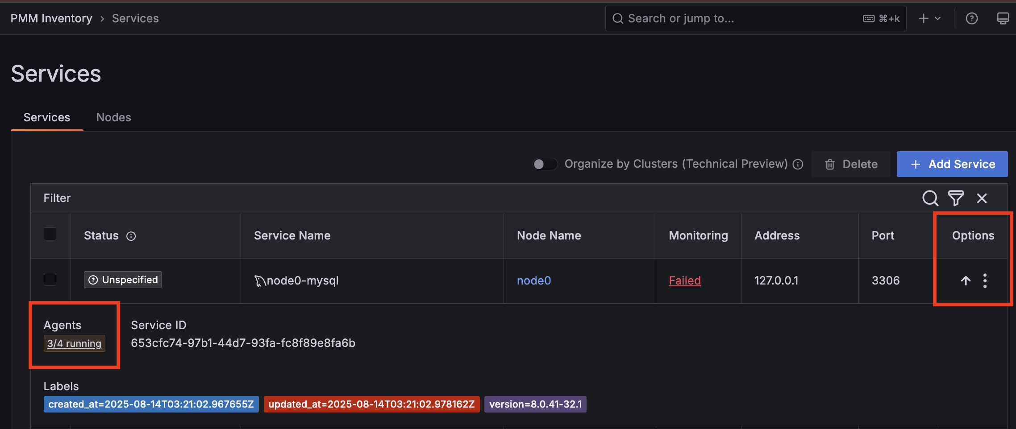Click the Add Service button
Image resolution: width=1016 pixels, height=429 pixels.
952,164
